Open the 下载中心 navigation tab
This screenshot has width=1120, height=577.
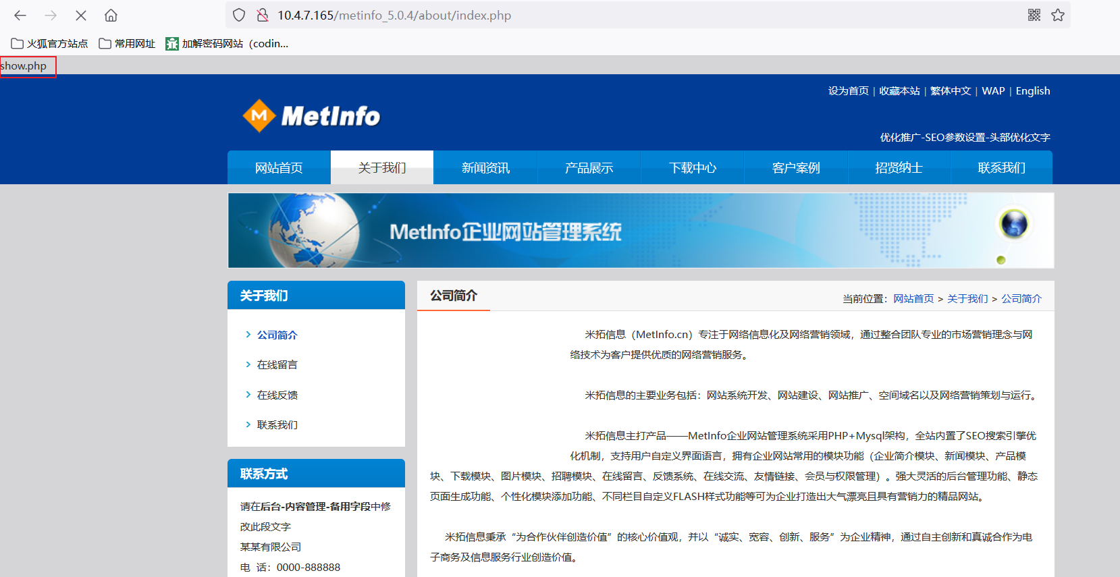[692, 167]
